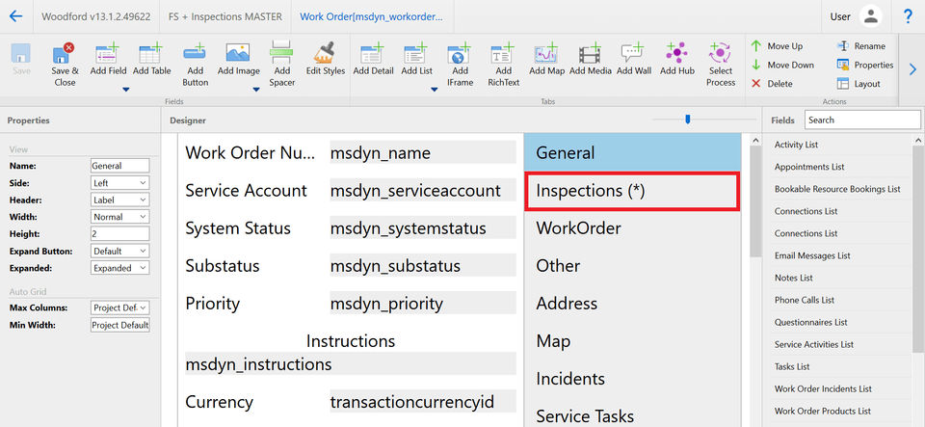Select the msdyn_systemstatus field

(x=422, y=228)
